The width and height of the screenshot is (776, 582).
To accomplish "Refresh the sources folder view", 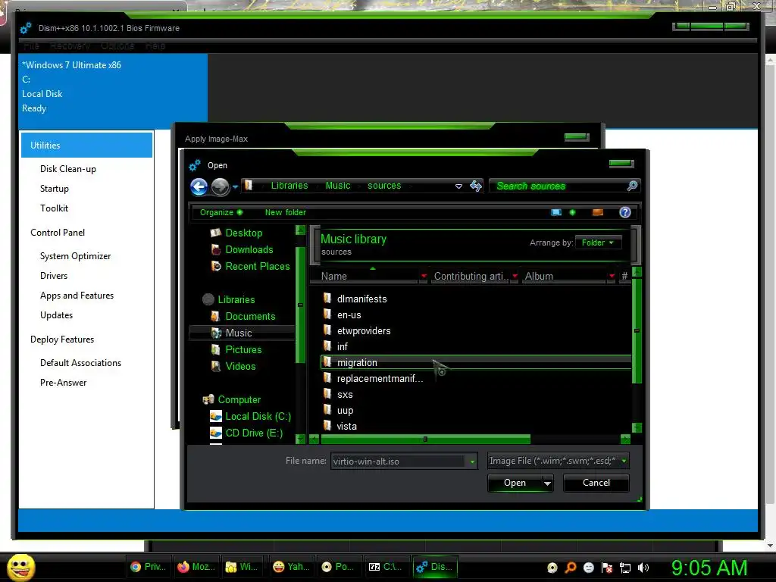I will 476,186.
